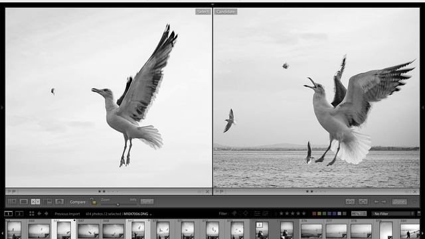Click the Filter label
The height and width of the screenshot is (239, 425).
(223, 214)
